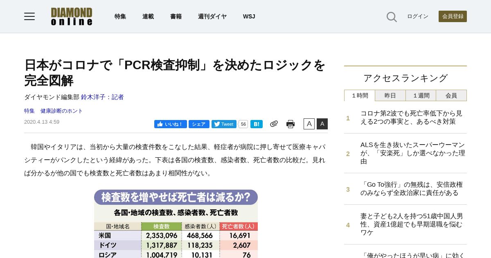Open ranking article 51歳中国人男性
The height and width of the screenshot is (258, 491).
412,224
